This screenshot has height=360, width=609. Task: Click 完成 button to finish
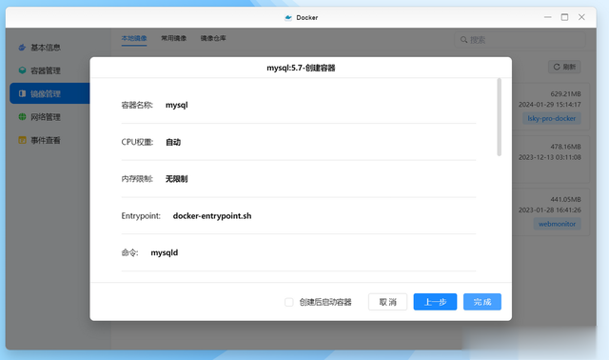[482, 302]
